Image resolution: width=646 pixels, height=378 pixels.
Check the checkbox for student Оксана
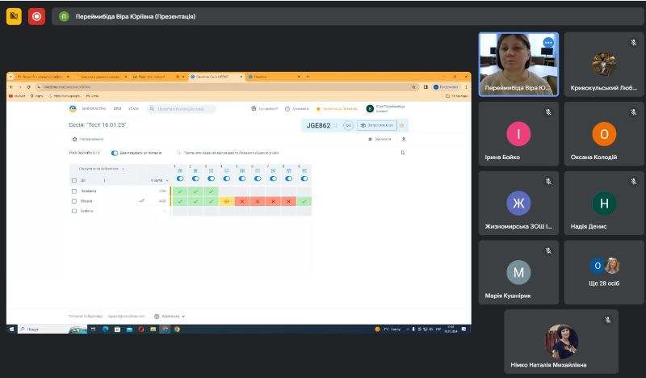[x=74, y=201]
